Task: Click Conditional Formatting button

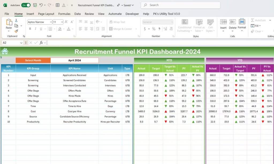Action: point(185,26)
